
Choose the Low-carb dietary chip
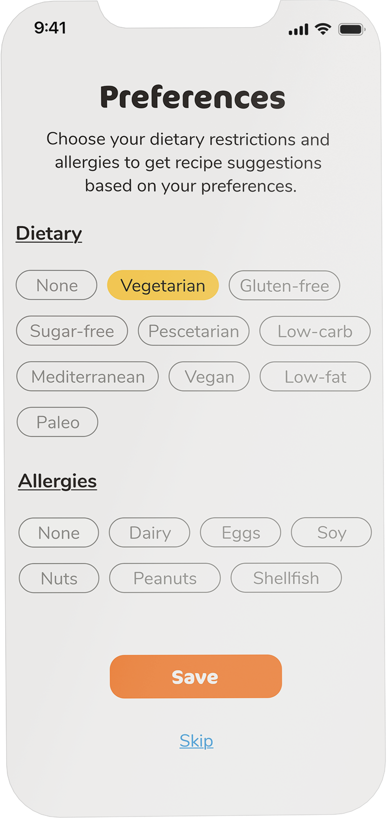tap(315, 331)
